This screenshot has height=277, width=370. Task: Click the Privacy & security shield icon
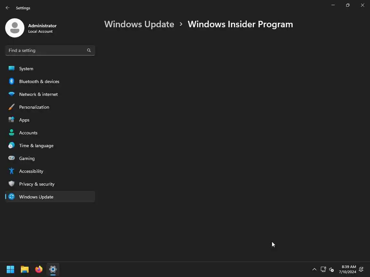pyautogui.click(x=11, y=184)
